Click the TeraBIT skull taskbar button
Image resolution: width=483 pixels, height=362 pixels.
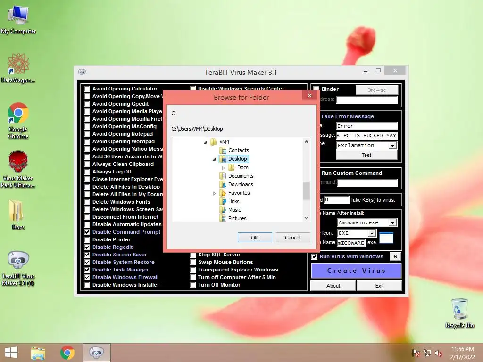click(96, 353)
